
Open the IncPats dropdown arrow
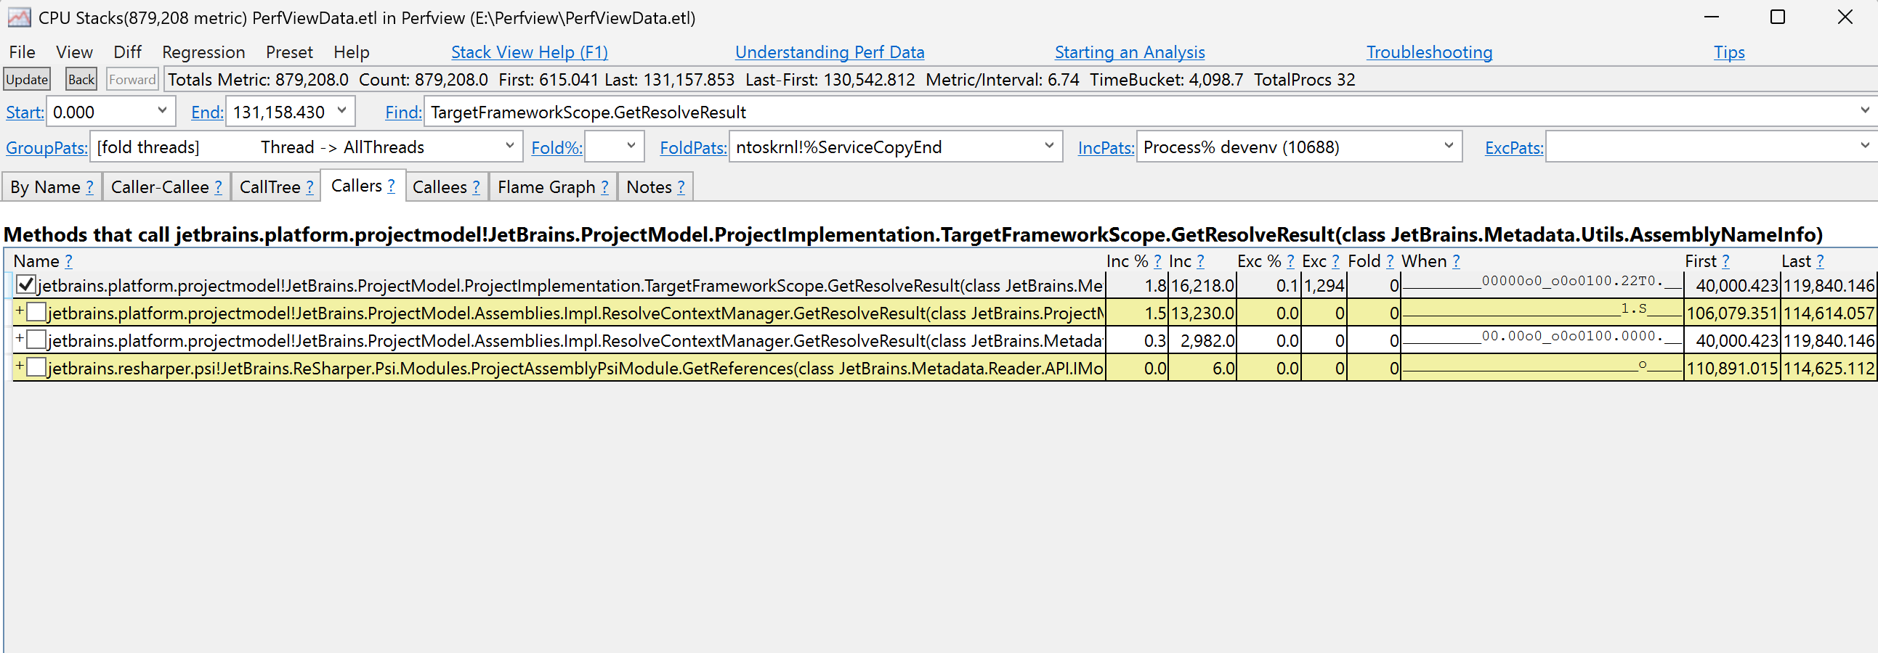tap(1449, 147)
